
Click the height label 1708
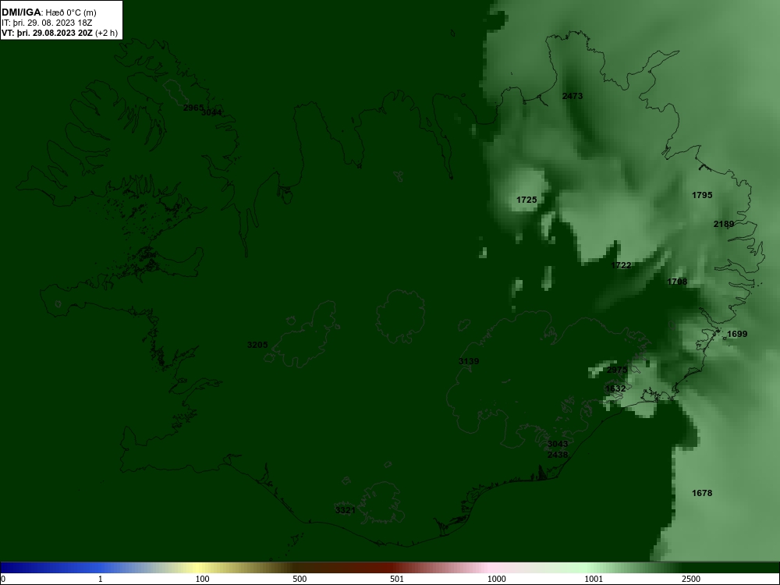point(677,282)
